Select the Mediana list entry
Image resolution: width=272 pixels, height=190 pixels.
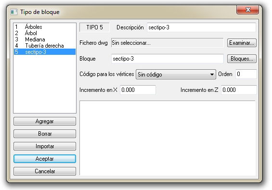pos(45,39)
